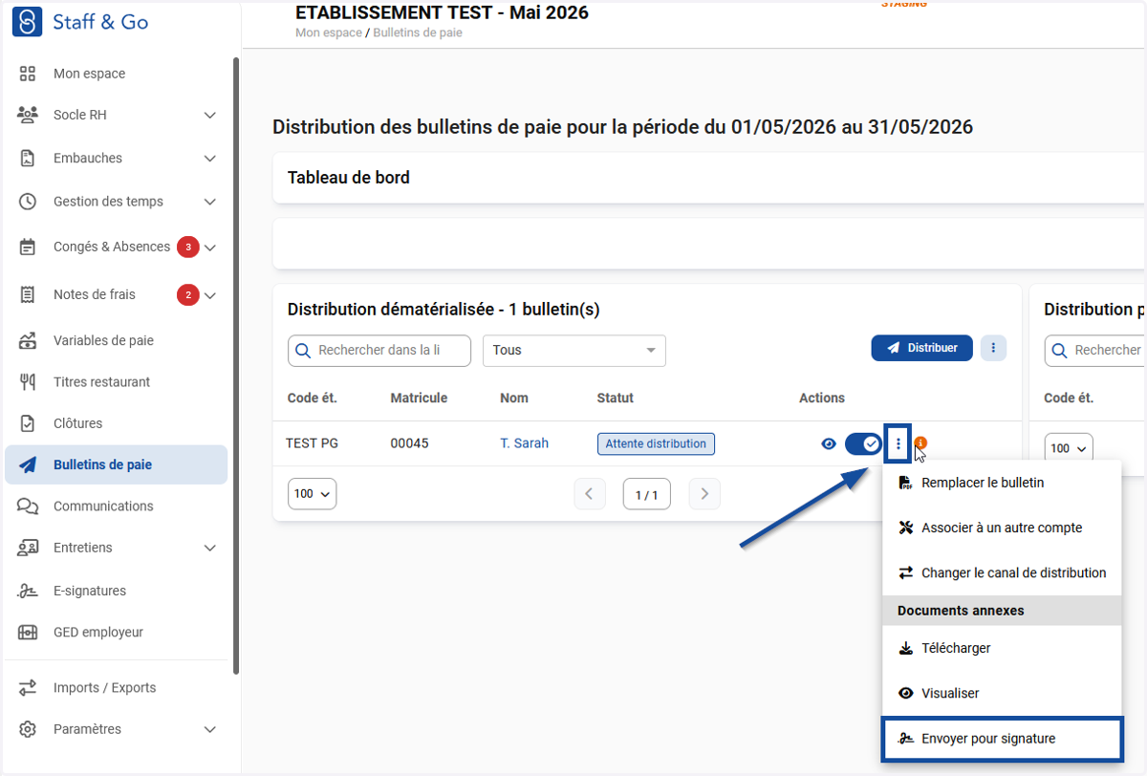The image size is (1147, 776).
Task: Go to next page of bulletins
Action: click(x=704, y=494)
